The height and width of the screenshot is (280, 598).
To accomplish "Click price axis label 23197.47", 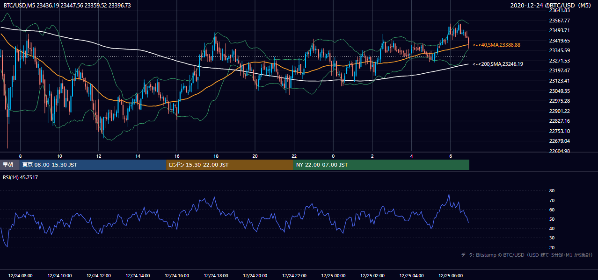I will point(559,70).
